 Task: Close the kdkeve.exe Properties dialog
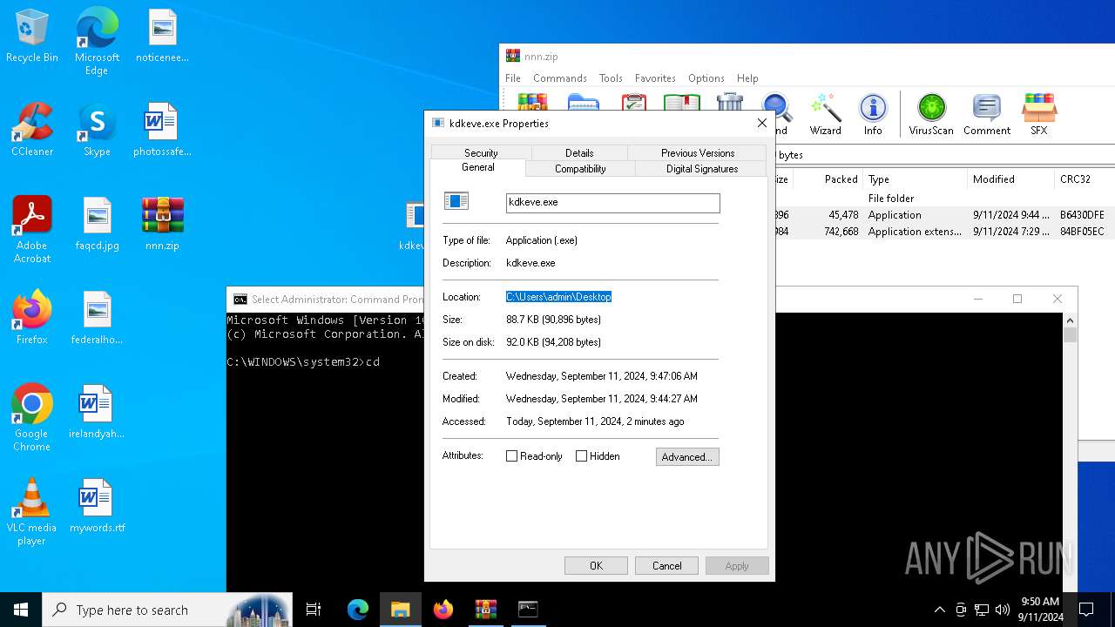(x=762, y=123)
